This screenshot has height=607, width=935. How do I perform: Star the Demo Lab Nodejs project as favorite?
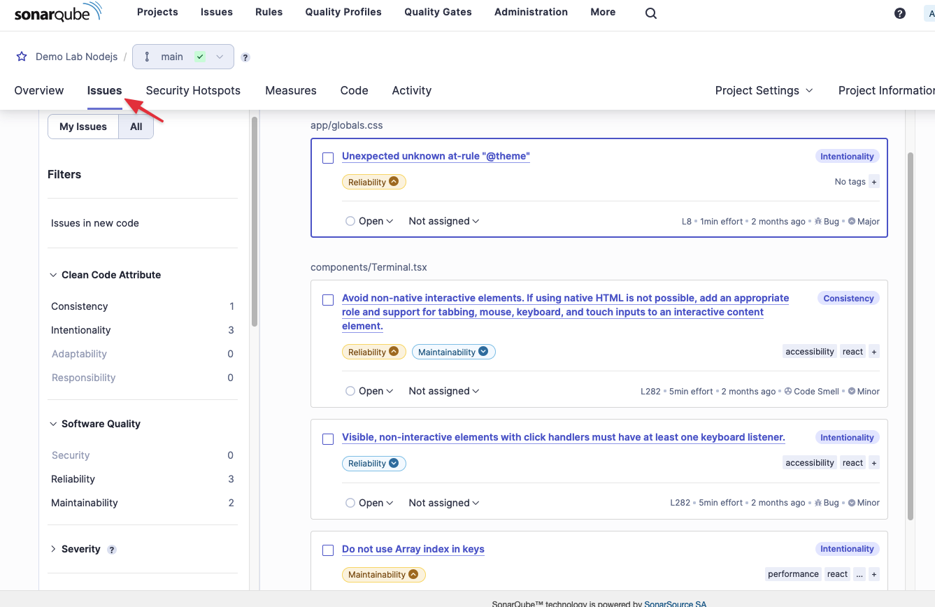coord(22,57)
